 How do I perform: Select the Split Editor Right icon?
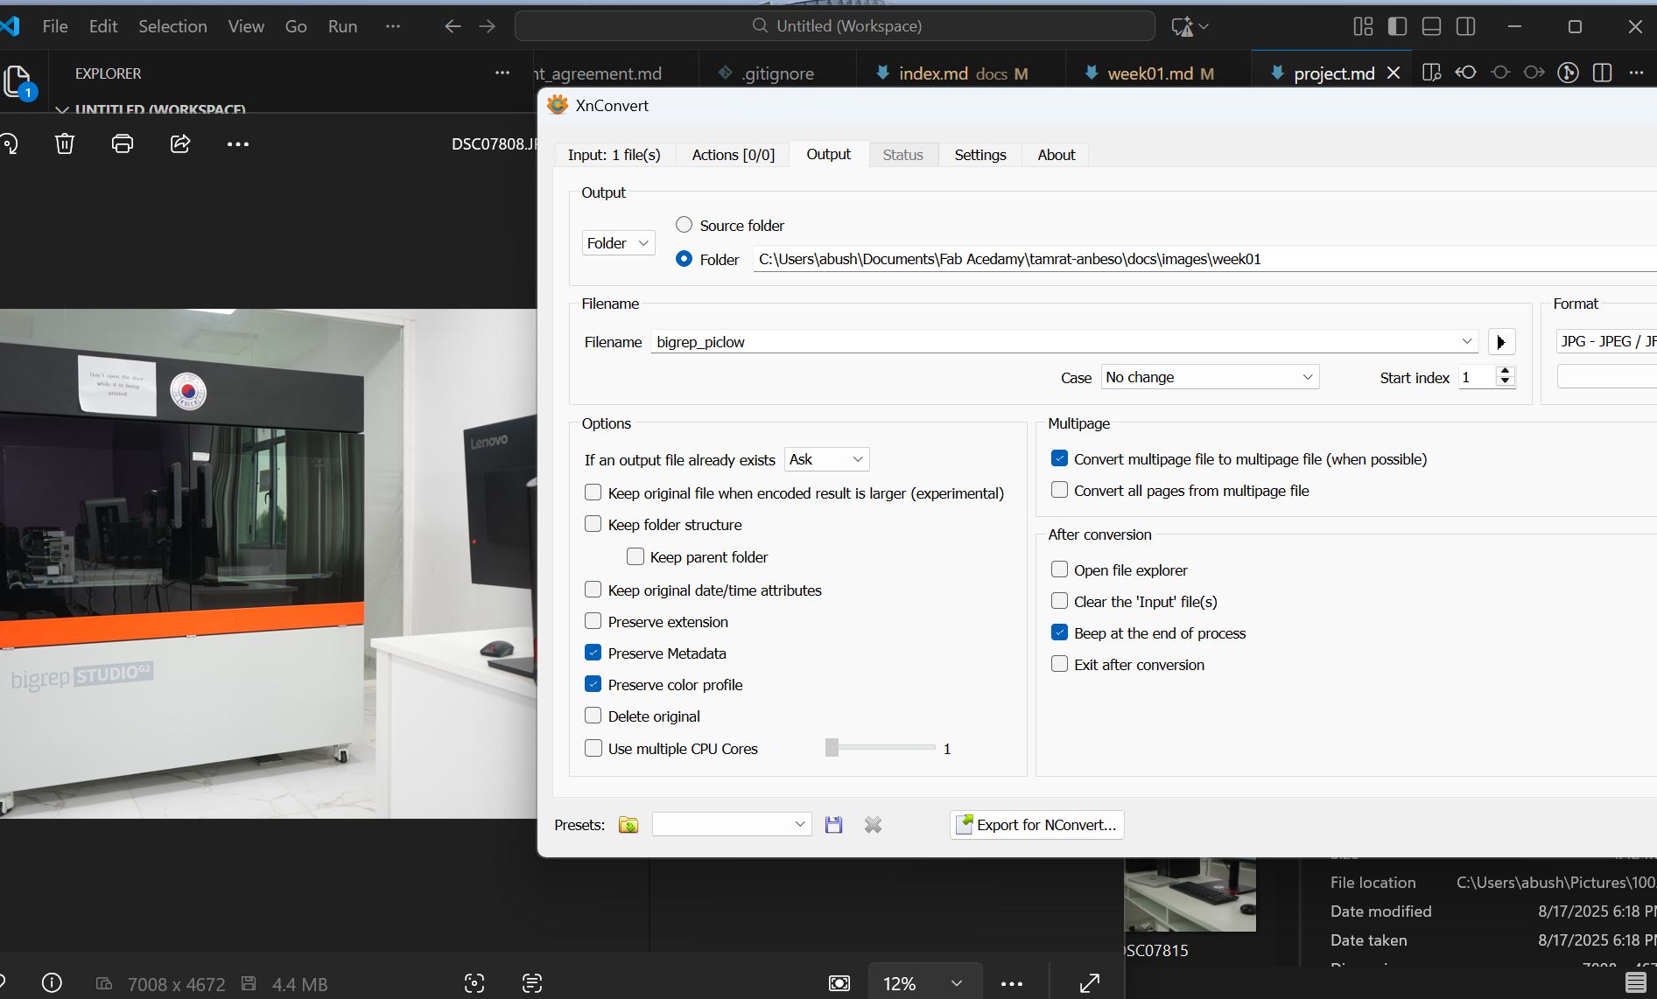pos(1603,73)
